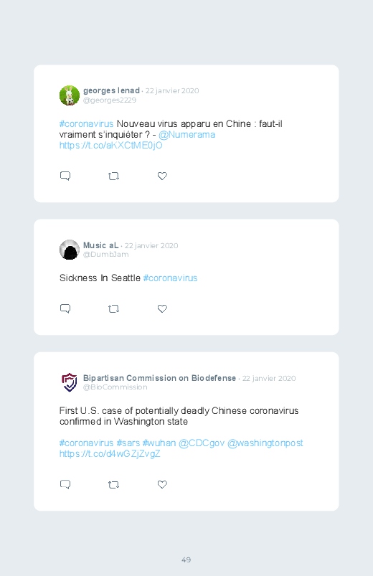This screenshot has width=373, height=576.
Task: Retweet georges lenad's coronavirus tweet
Action: pyautogui.click(x=113, y=176)
